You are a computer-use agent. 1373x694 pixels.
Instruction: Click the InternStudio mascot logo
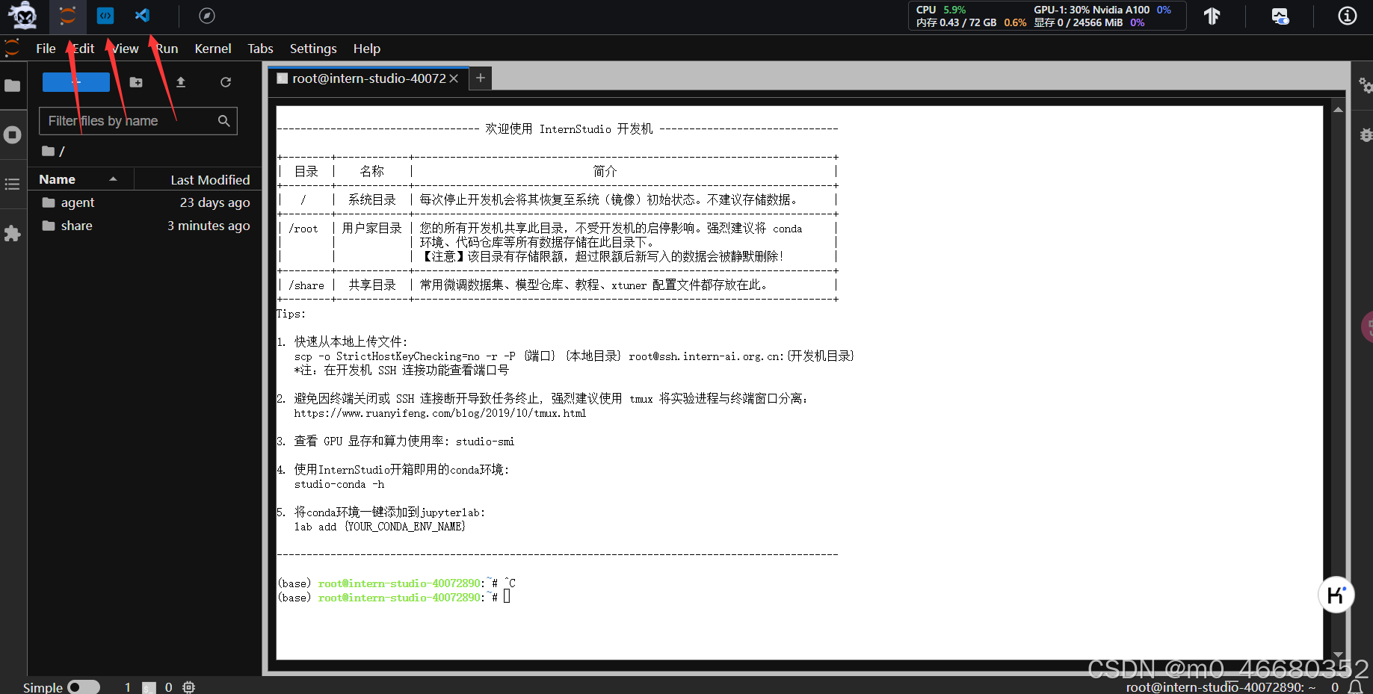coord(22,15)
